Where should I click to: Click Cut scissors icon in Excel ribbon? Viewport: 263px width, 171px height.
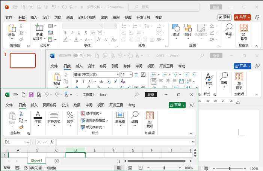[21, 114]
